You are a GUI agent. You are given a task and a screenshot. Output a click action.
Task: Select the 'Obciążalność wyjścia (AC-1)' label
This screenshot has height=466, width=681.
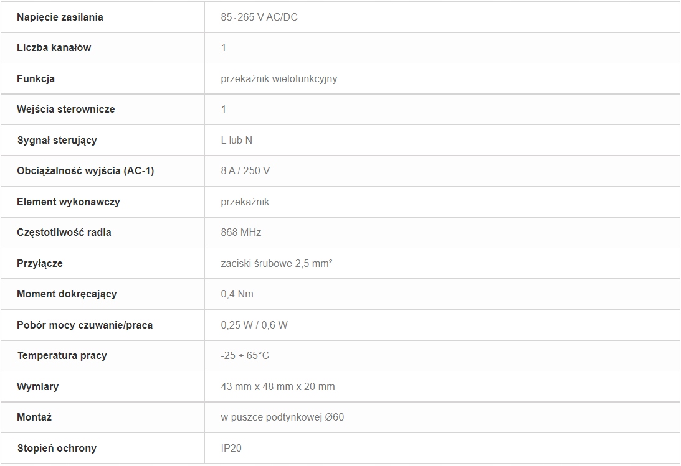click(85, 170)
